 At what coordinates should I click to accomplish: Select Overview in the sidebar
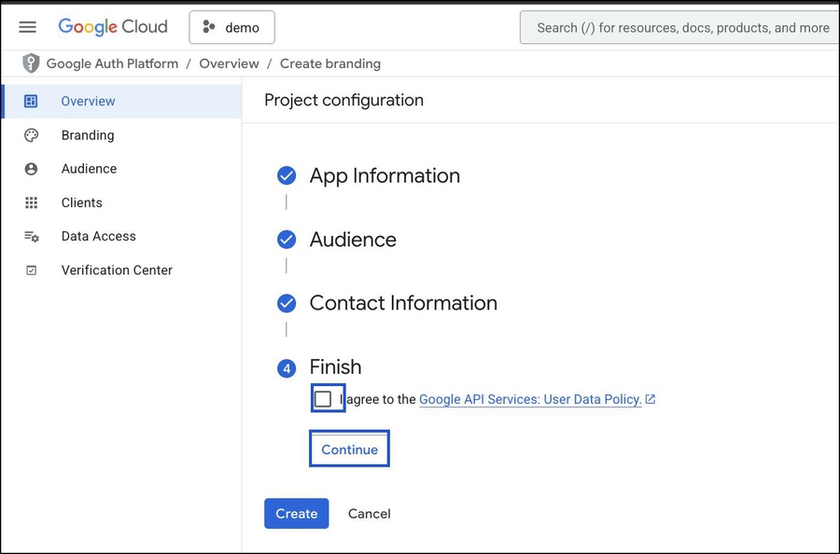(88, 102)
